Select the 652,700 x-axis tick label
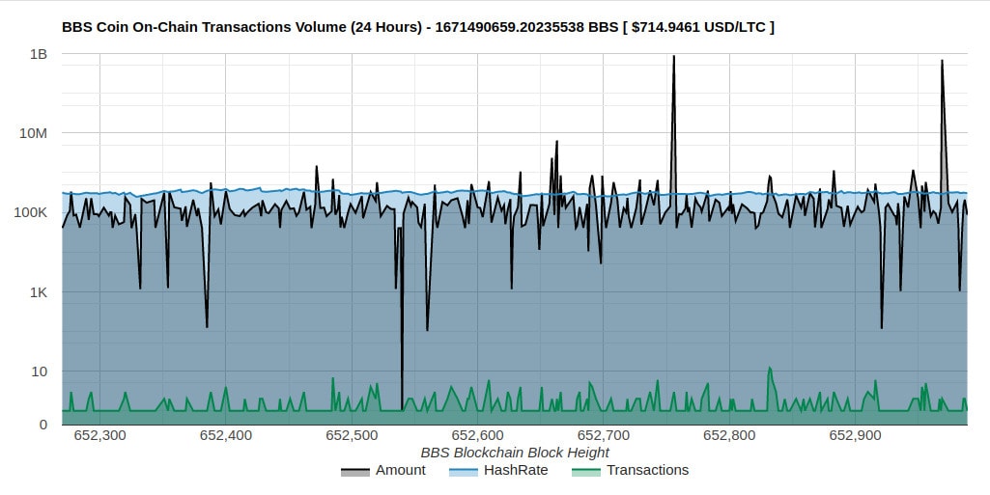This screenshot has width=990, height=495. click(604, 435)
